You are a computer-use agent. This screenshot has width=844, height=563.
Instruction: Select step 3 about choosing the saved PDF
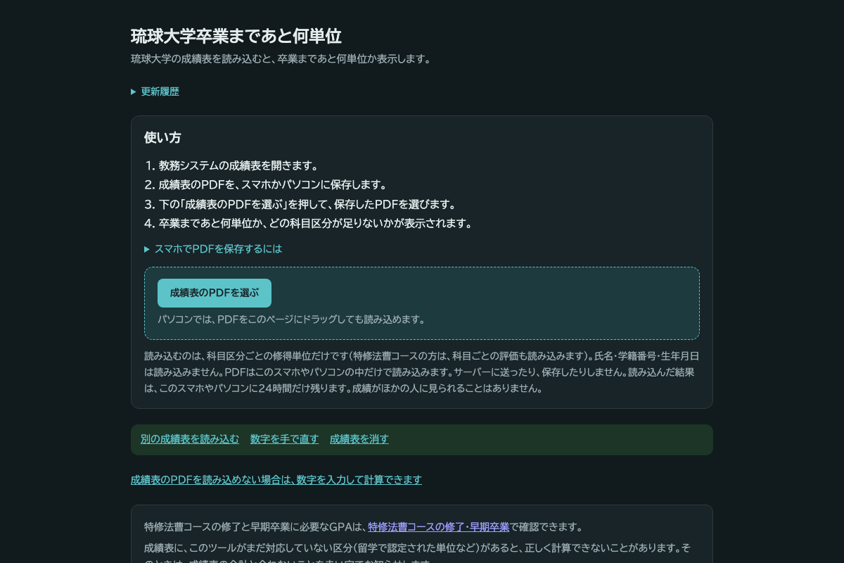click(x=307, y=204)
